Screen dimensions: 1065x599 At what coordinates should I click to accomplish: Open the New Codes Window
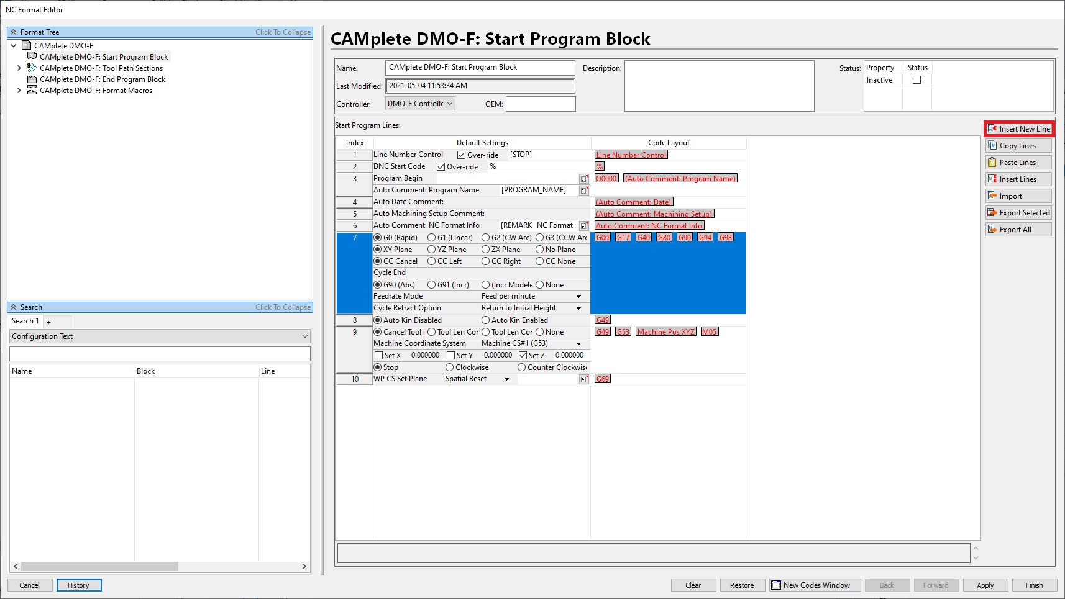click(x=815, y=585)
